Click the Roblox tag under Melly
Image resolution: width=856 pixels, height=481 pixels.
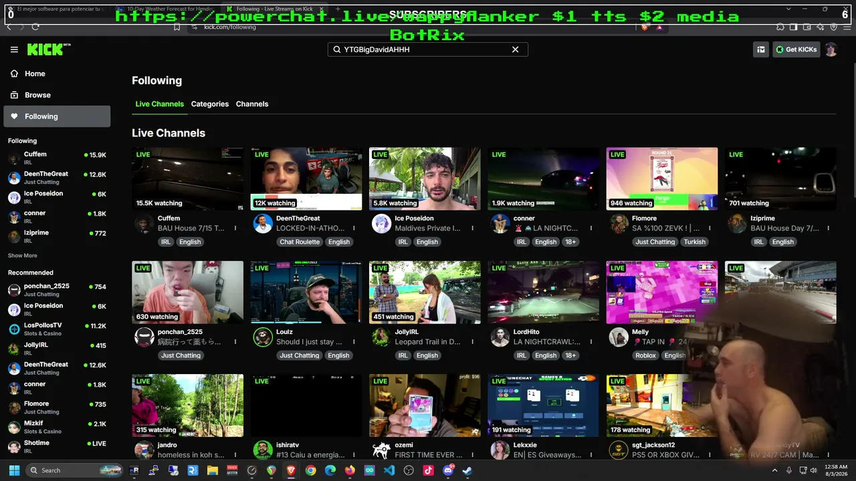(645, 355)
